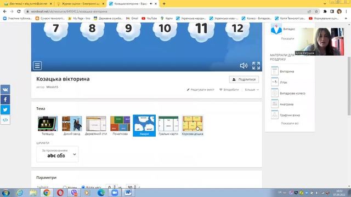Enter fullscreen mode for the game
The image size is (351, 197).
(x=256, y=66)
